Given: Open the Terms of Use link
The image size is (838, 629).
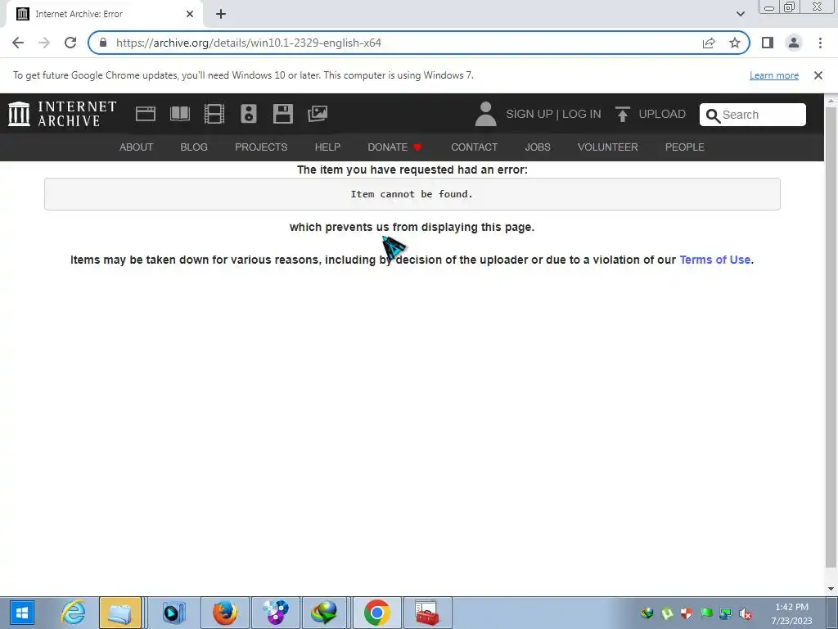Looking at the screenshot, I should [715, 260].
